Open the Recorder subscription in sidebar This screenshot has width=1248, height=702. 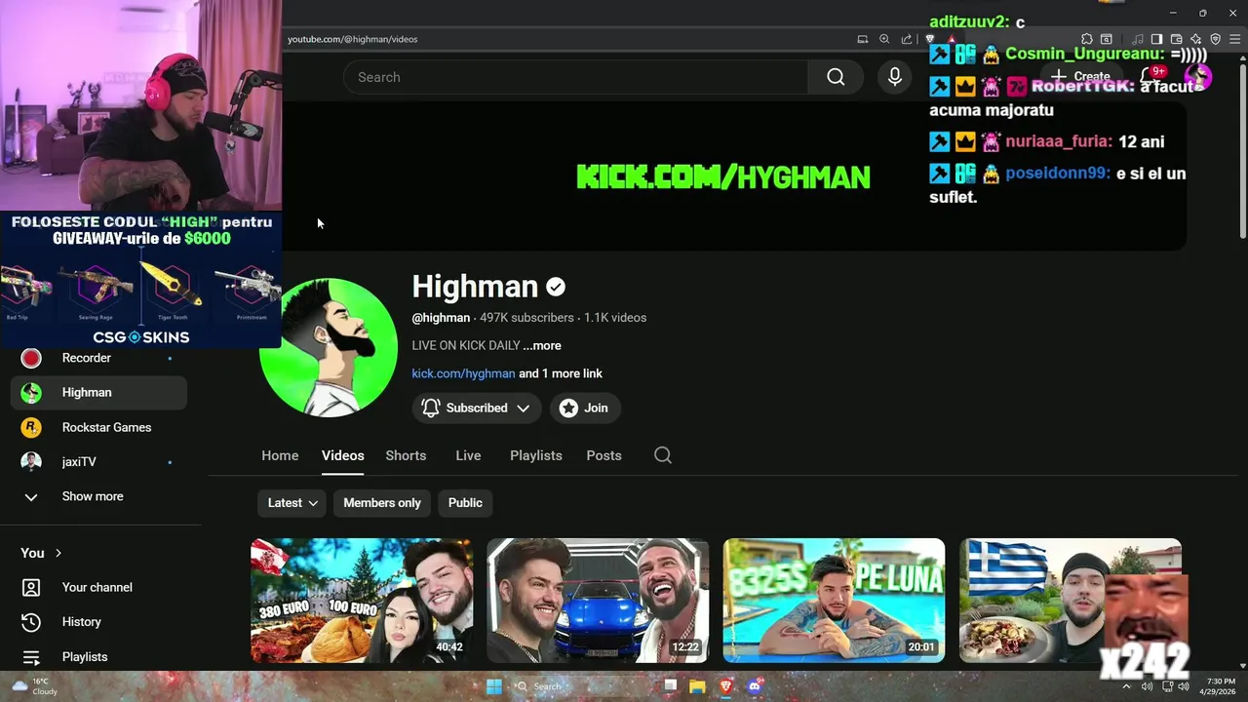pos(98,358)
